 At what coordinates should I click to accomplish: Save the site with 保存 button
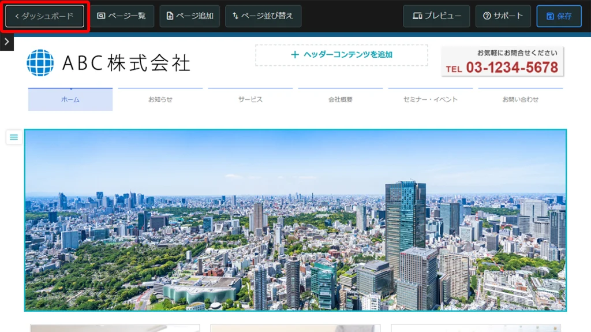pyautogui.click(x=559, y=16)
